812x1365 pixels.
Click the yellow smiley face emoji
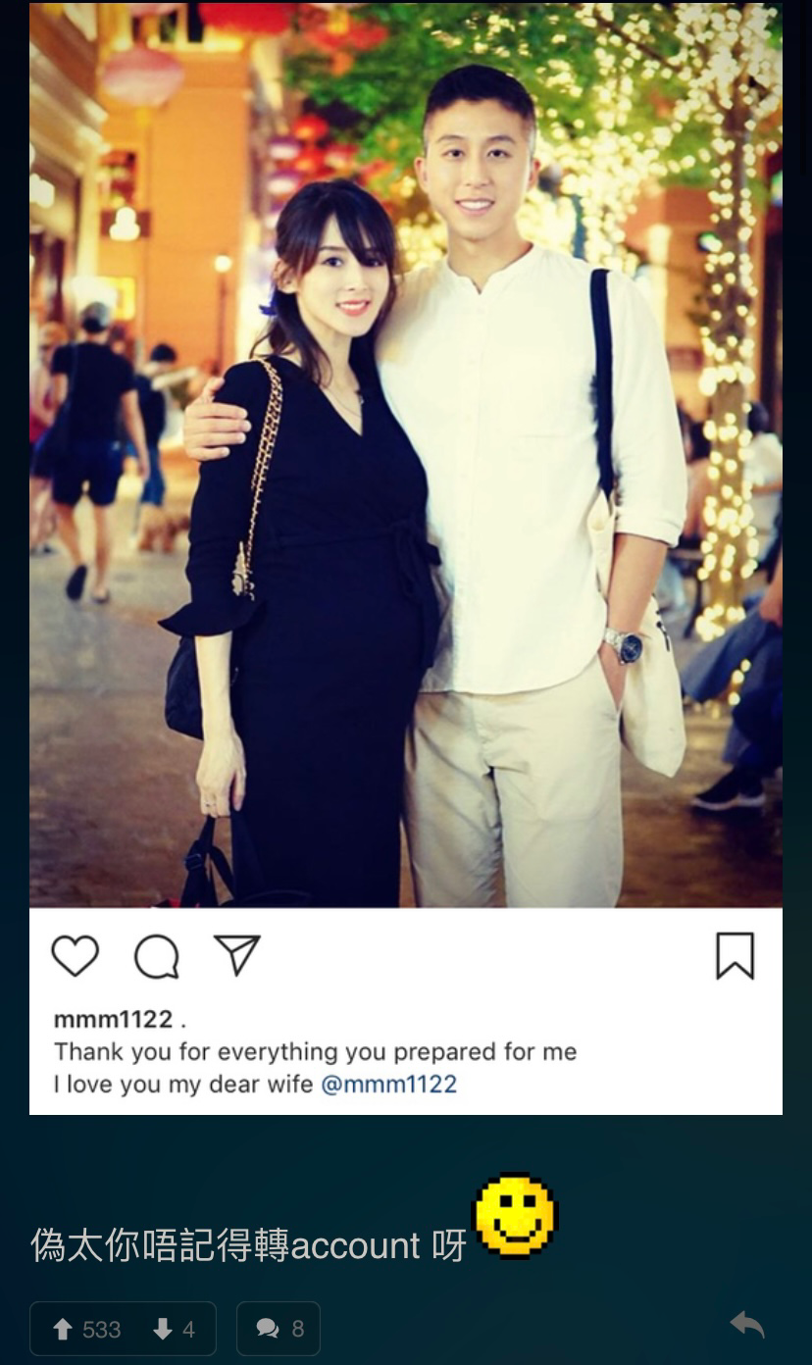(515, 1215)
